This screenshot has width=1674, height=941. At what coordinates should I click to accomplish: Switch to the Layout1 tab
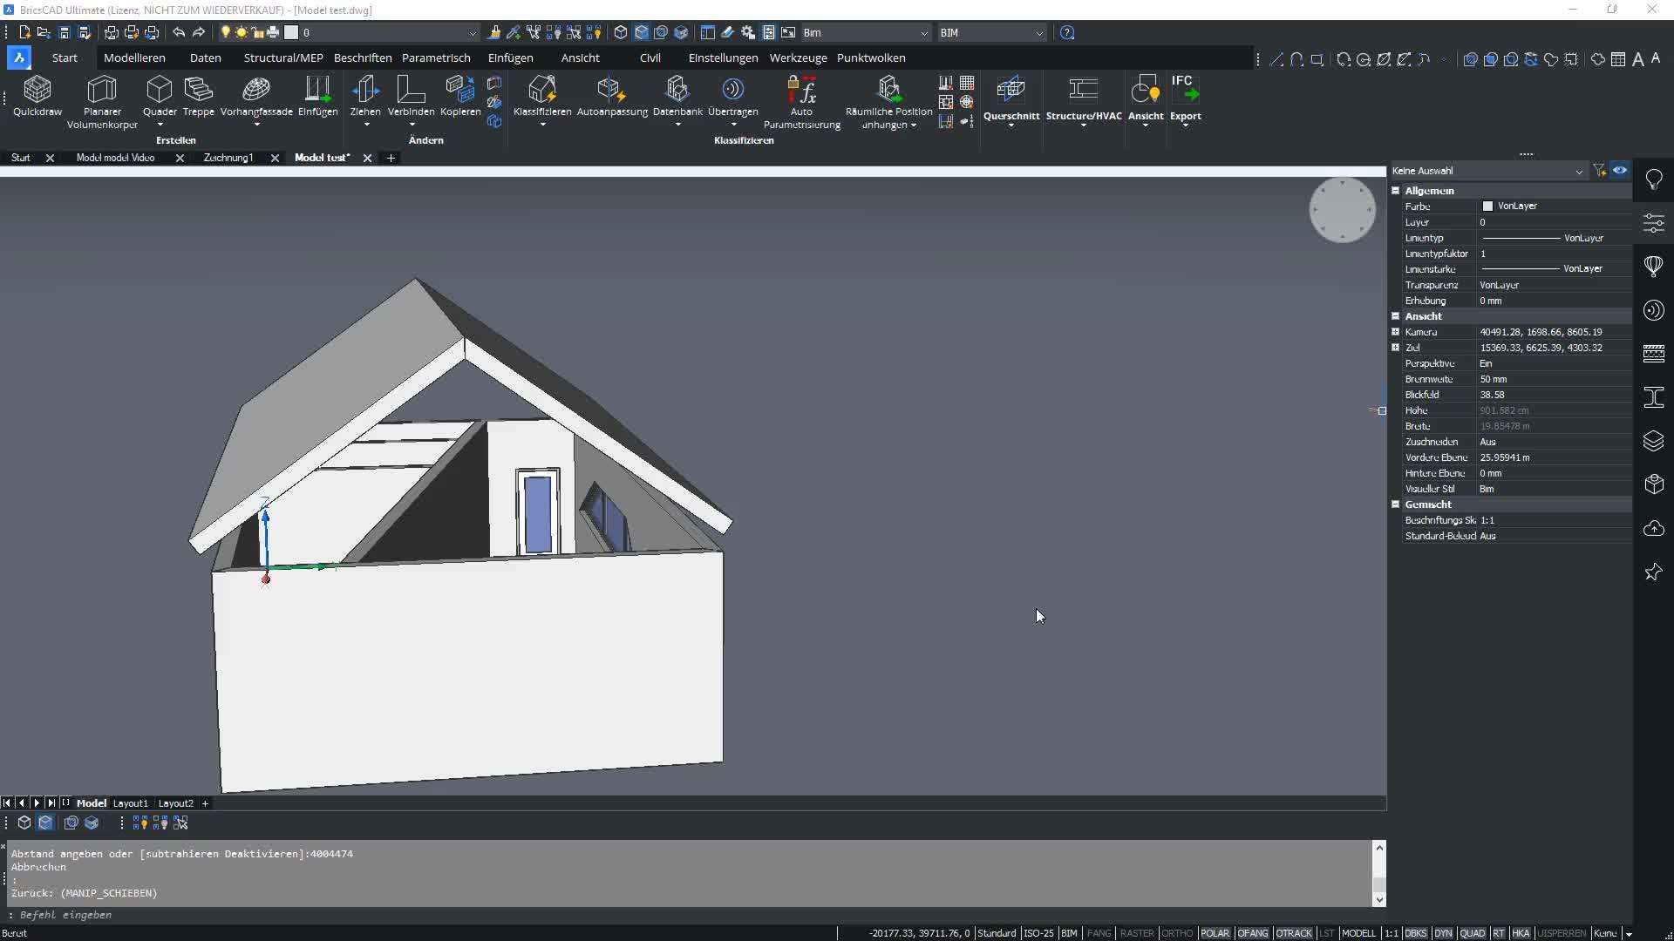[131, 803]
